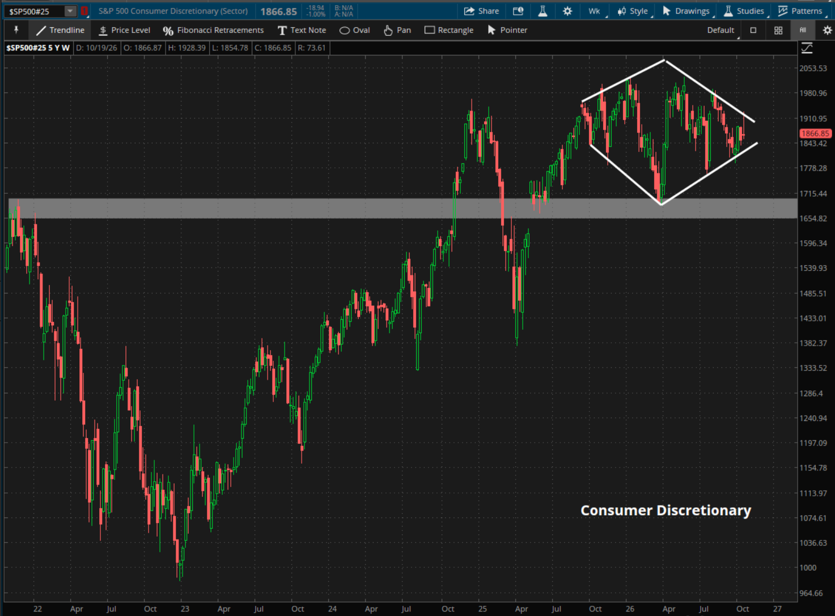Click the 2053.53 price axis label
The image size is (835, 616).
click(x=813, y=69)
